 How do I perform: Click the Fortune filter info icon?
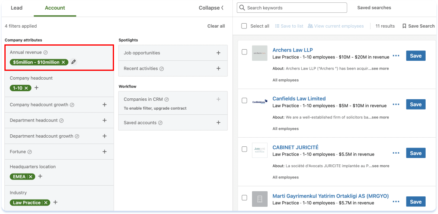click(x=30, y=152)
